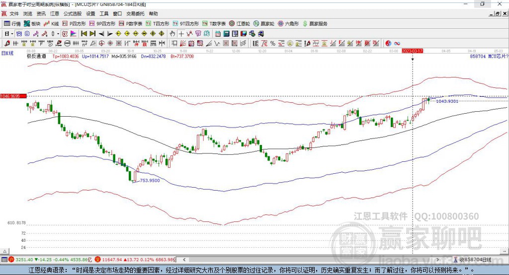Select the red fan lines tool

(183, 44)
